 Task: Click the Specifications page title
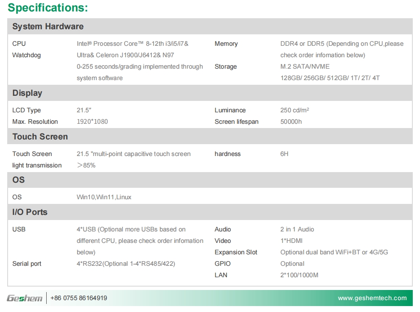(48, 7)
